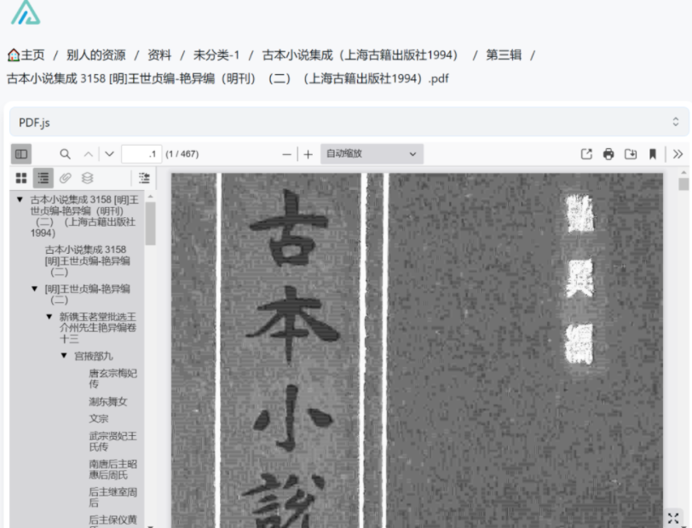This screenshot has width=692, height=528.
Task: Click the download/save PDF icon
Action: (631, 154)
